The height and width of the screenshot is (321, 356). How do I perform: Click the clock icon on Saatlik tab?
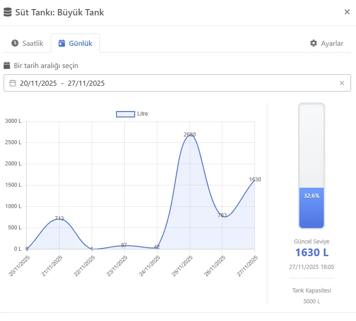[x=15, y=43]
